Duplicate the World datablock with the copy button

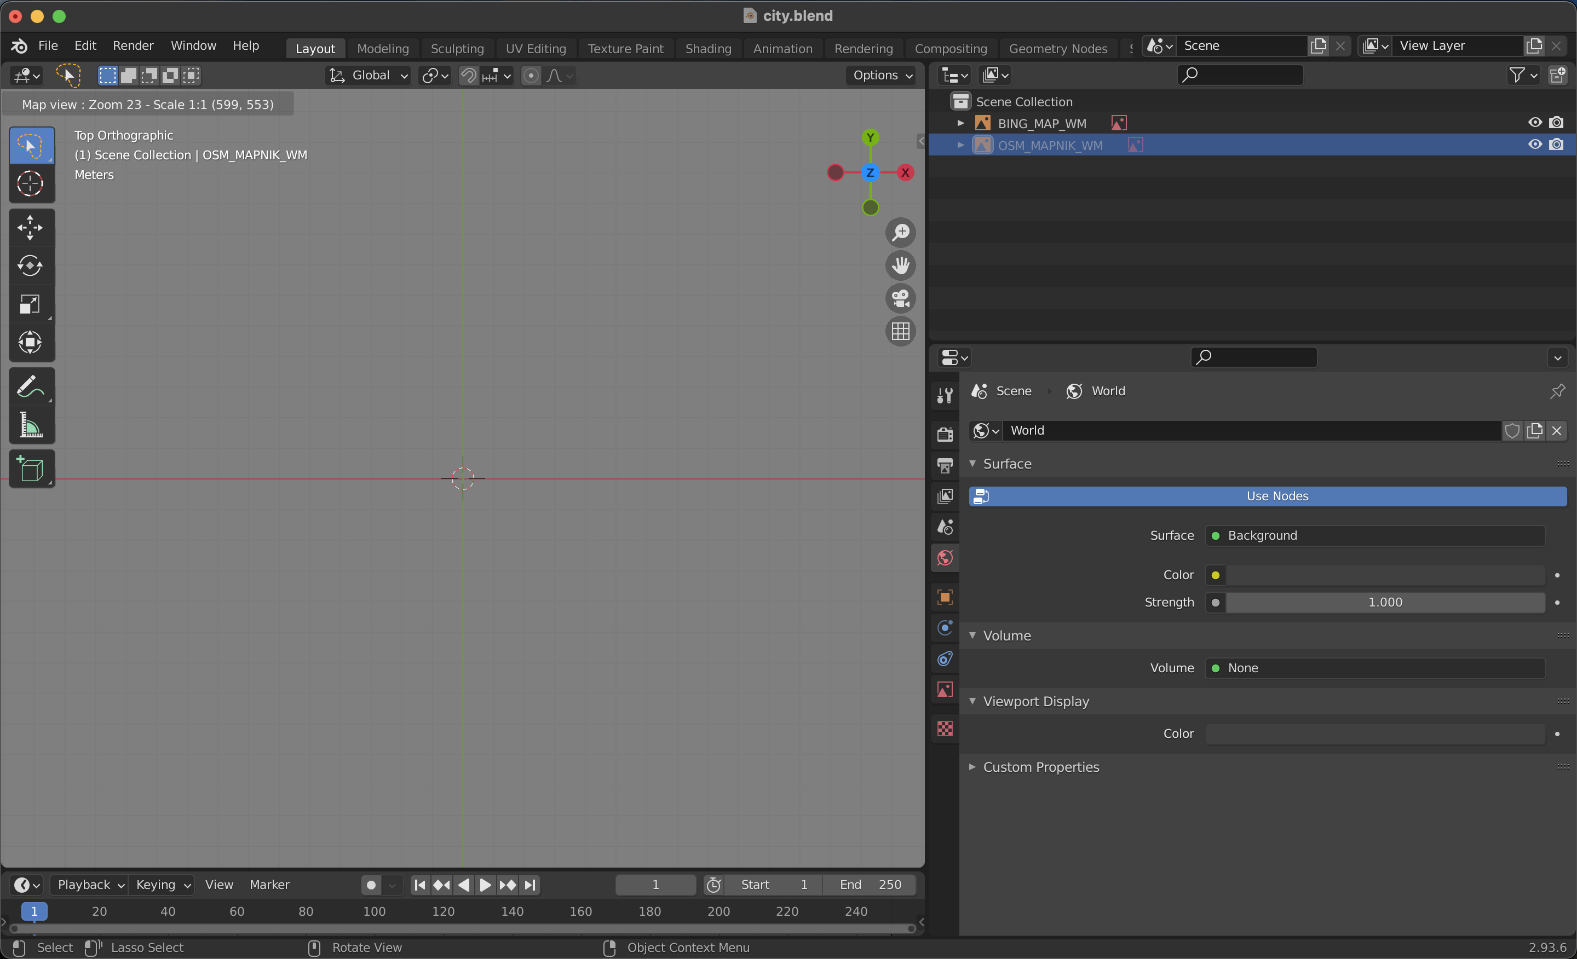coord(1535,431)
